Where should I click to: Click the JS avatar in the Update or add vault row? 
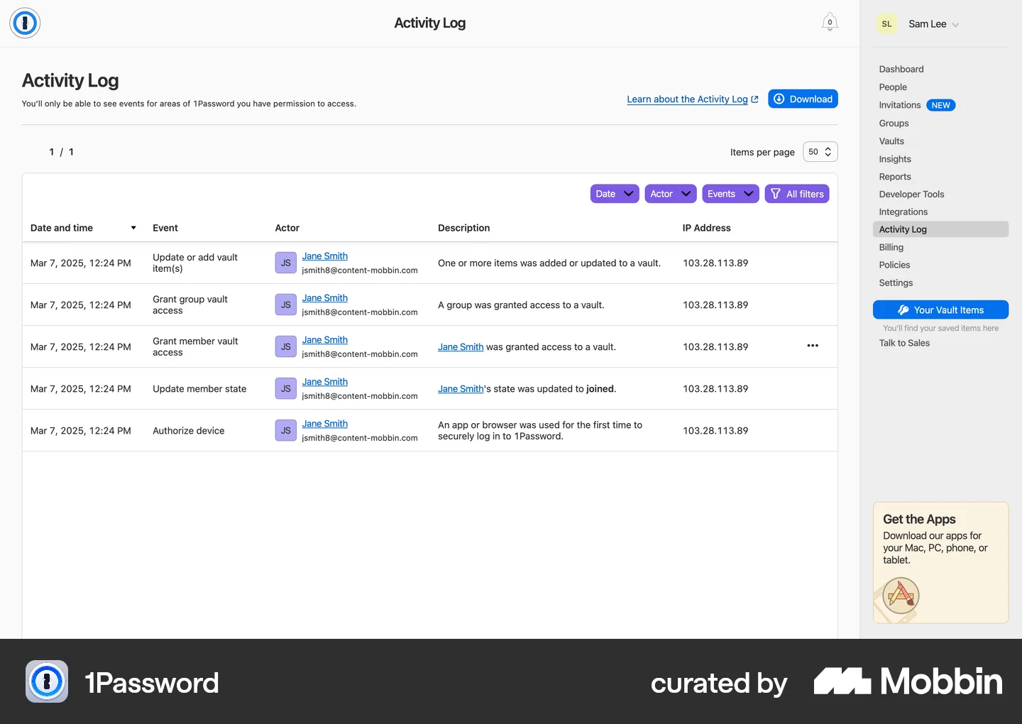pos(286,263)
